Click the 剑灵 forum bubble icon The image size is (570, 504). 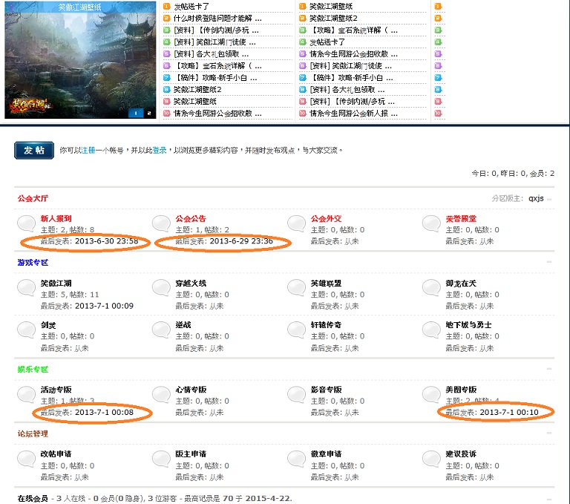[27, 329]
